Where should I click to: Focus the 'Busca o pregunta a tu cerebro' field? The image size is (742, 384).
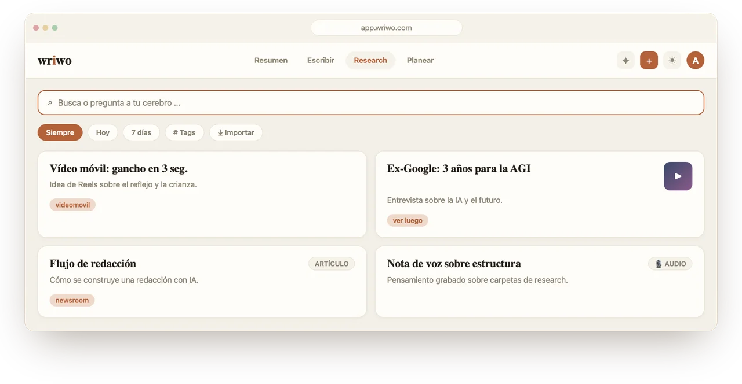coord(371,103)
